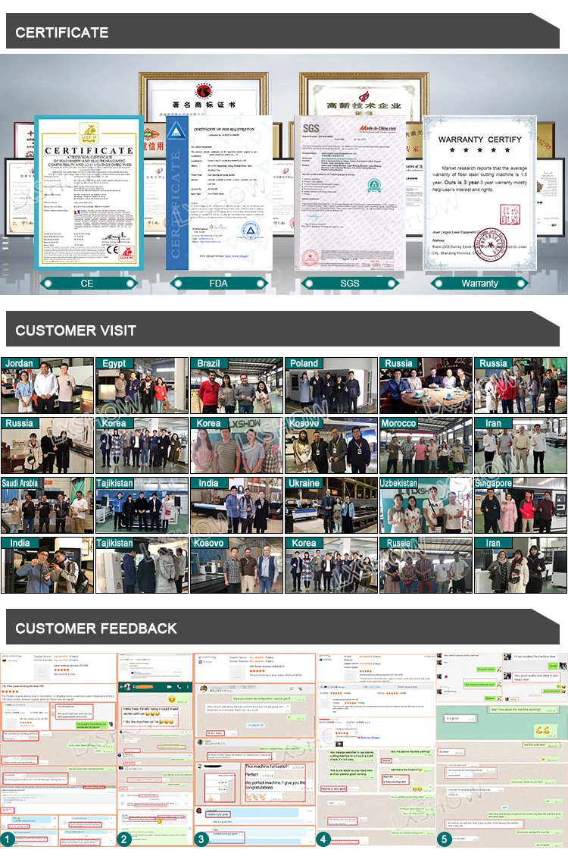
Task: View the Uzbekistan customer visit photo
Action: pyautogui.click(x=426, y=506)
